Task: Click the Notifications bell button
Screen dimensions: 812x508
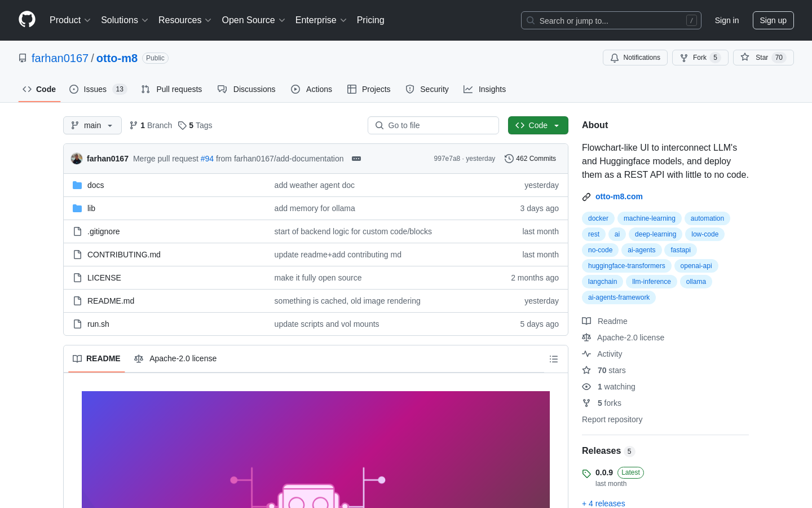Action: point(635,58)
